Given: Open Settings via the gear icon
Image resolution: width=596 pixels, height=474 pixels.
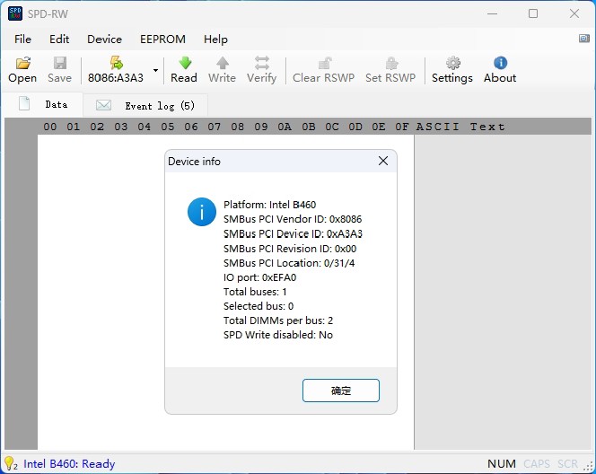Looking at the screenshot, I should pyautogui.click(x=452, y=63).
